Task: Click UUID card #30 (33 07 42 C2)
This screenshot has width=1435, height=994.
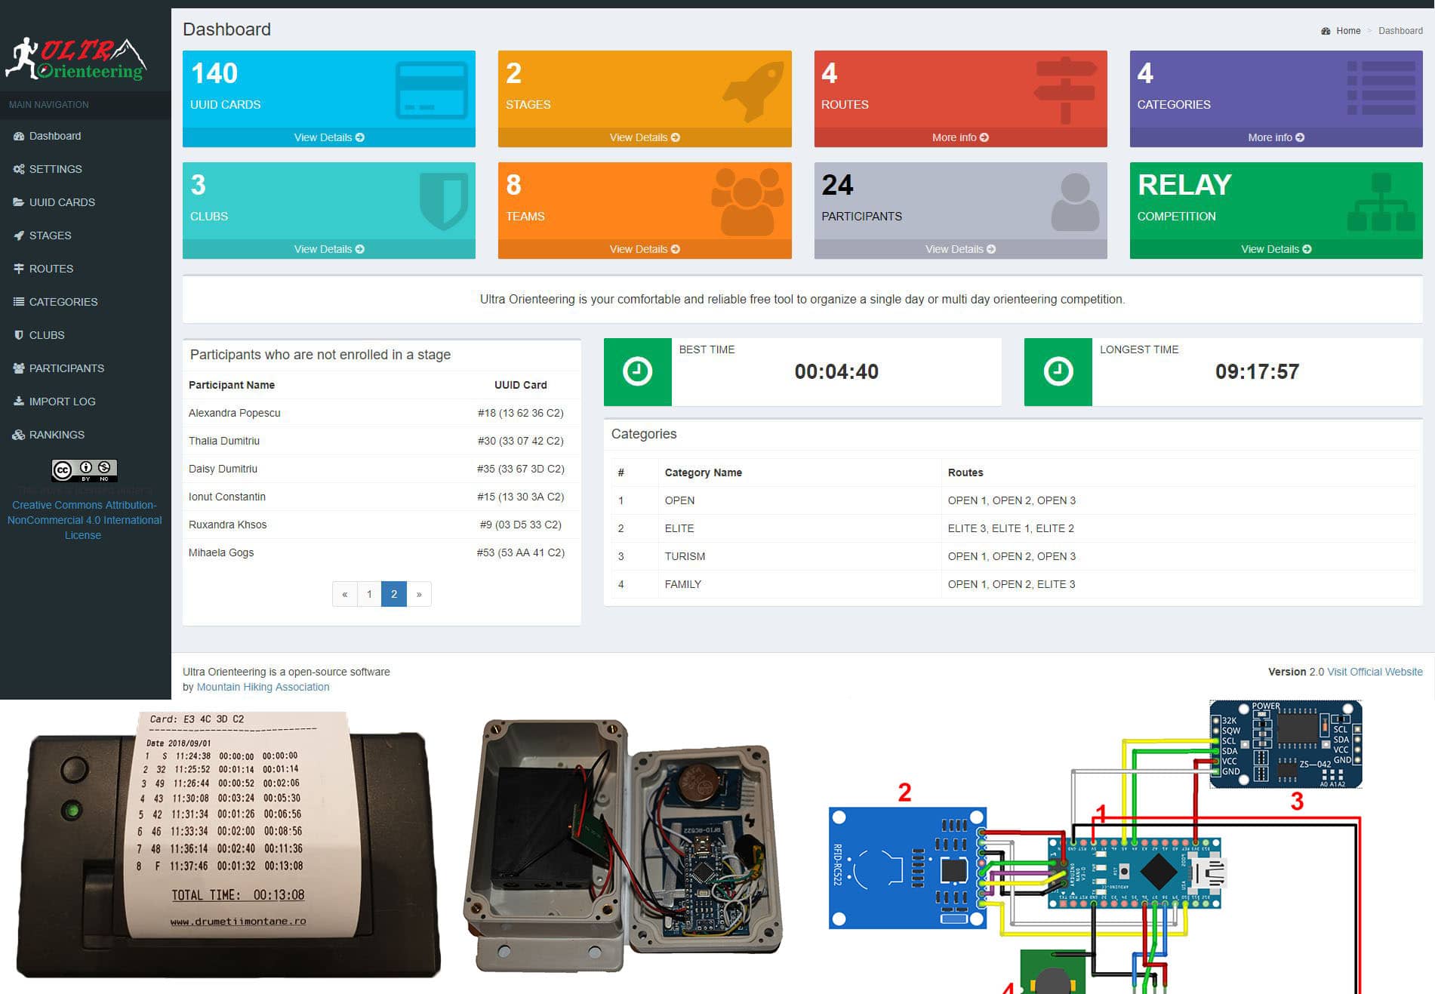Action: point(520,441)
